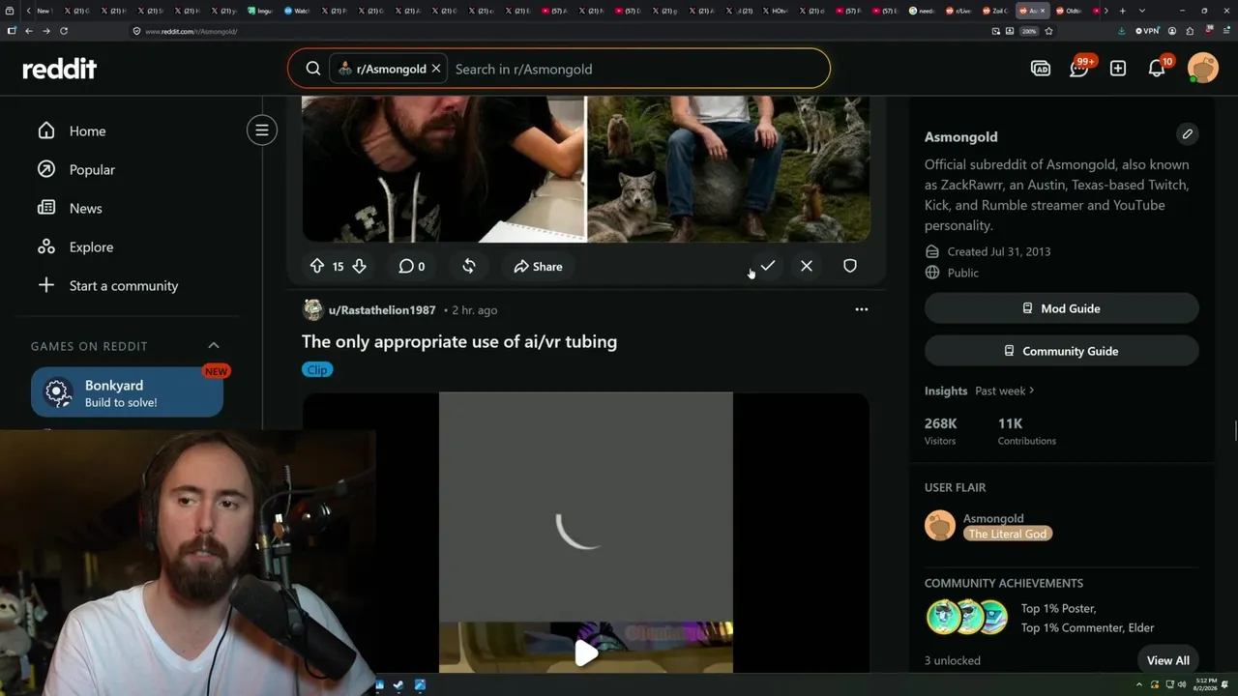Click the 200% zoom level indicator
This screenshot has height=696, width=1238.
(1029, 31)
